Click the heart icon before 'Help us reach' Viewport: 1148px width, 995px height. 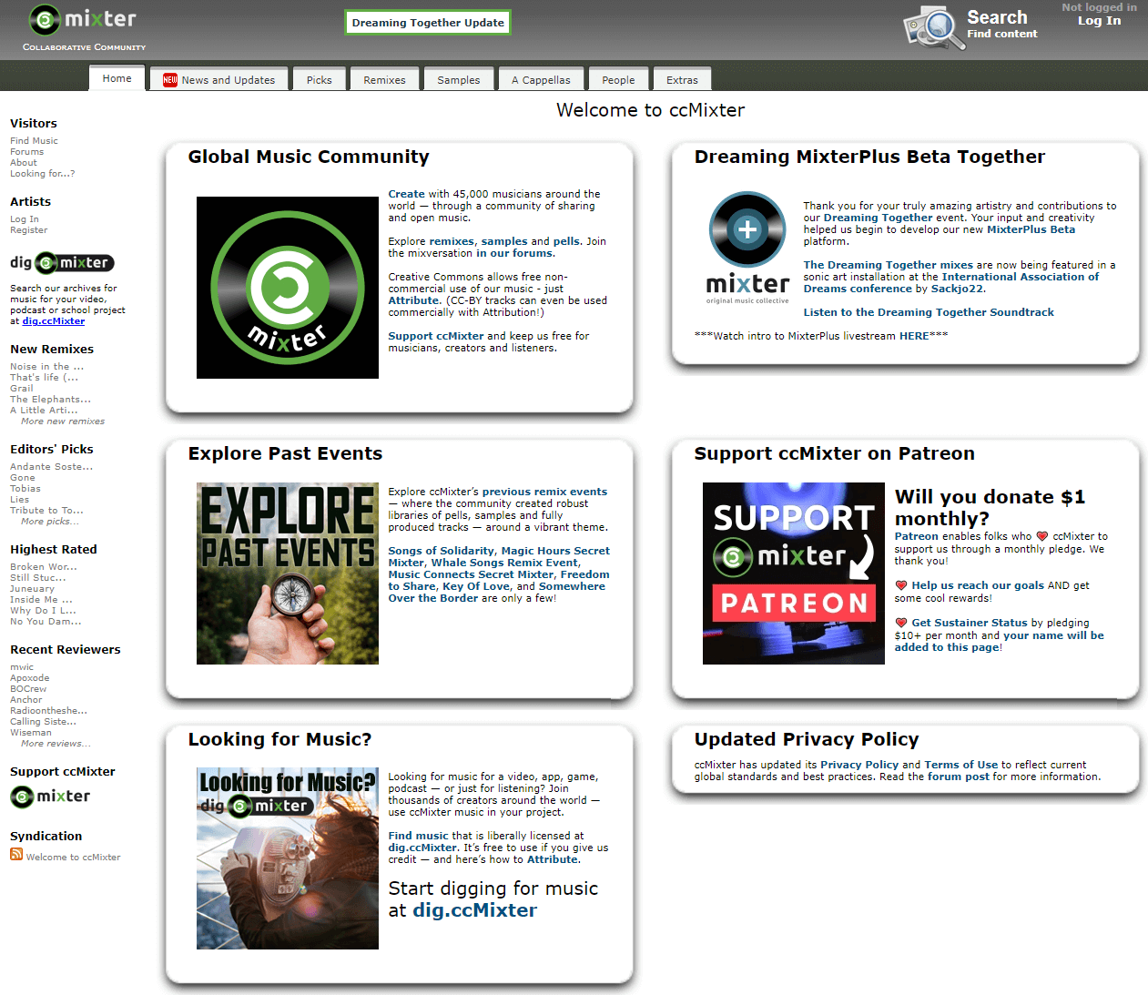tap(901, 585)
